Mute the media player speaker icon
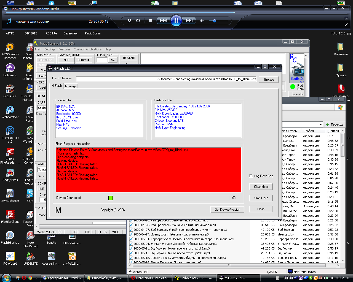The width and height of the screenshot is (353, 282). (x=202, y=21)
